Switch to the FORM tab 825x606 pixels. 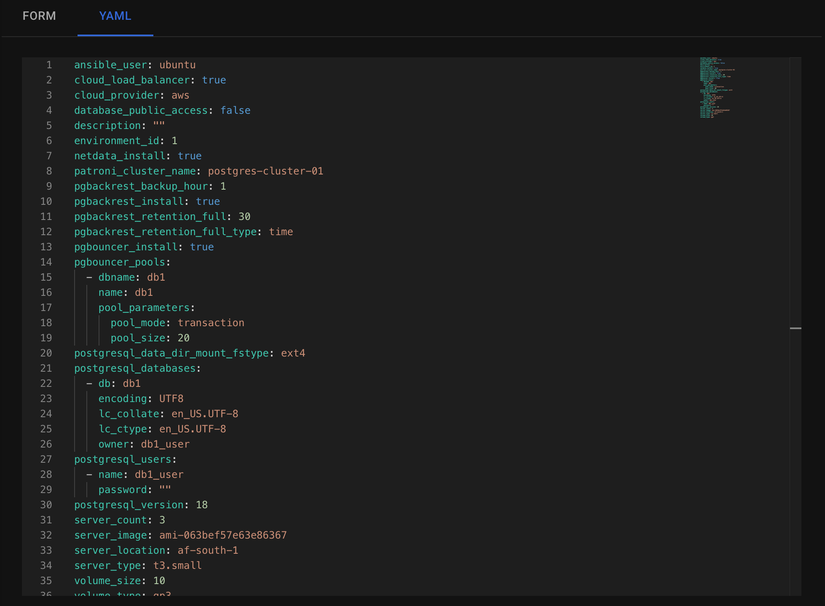click(39, 16)
